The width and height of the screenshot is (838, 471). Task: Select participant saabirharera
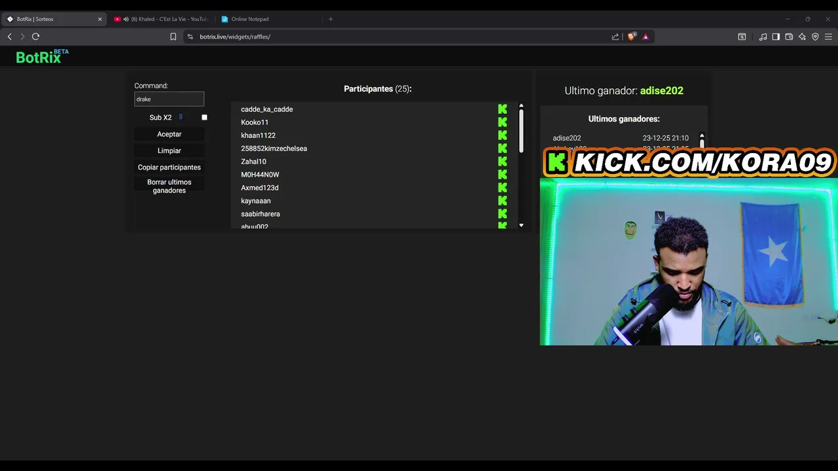pyautogui.click(x=260, y=214)
